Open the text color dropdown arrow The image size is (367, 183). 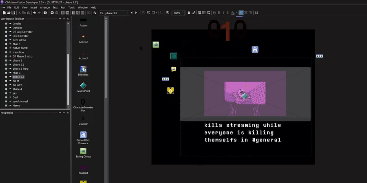click(236, 13)
